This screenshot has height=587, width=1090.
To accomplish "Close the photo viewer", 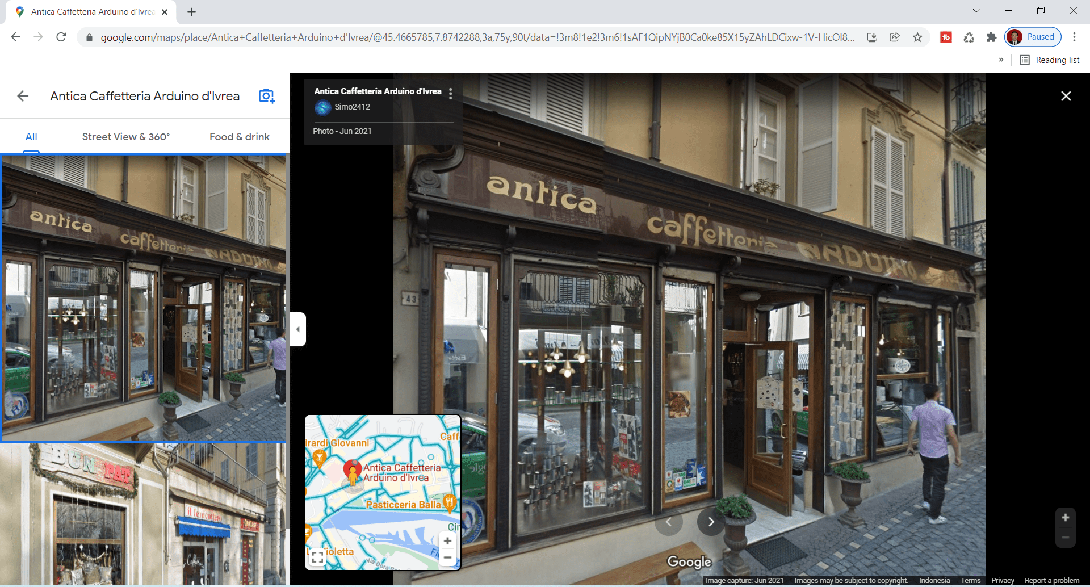I will [1066, 96].
